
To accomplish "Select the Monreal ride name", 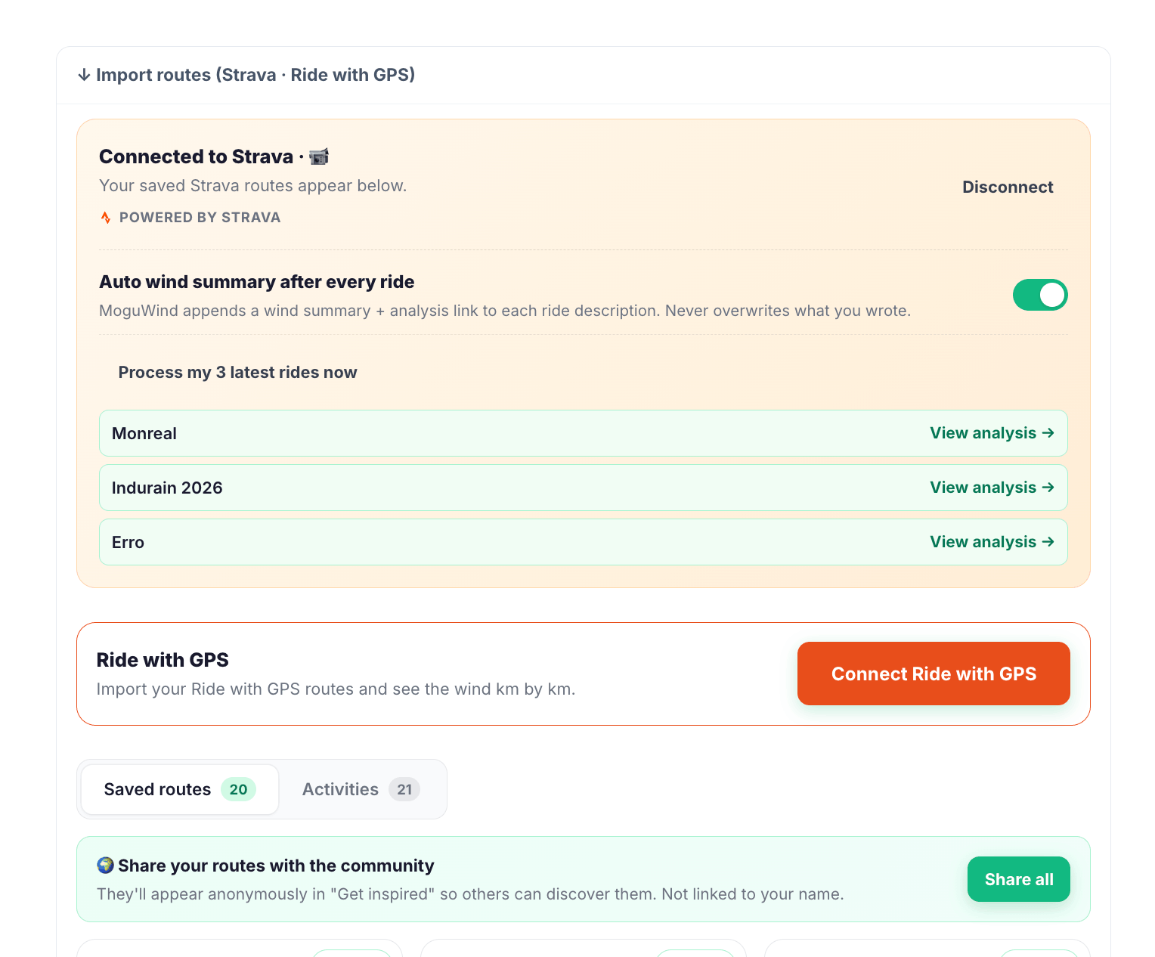I will tap(144, 434).
